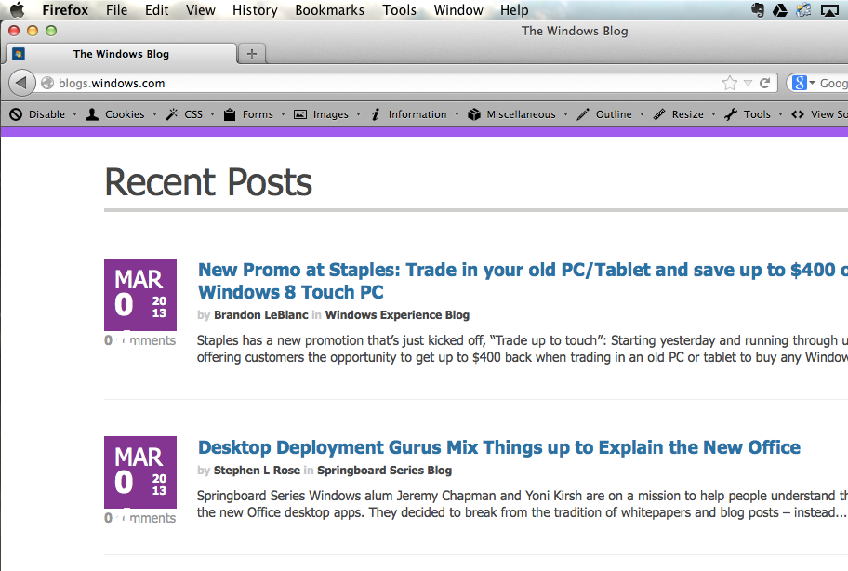Expand the Outline dropdown arrow
Screen dimensions: 848x571
coord(642,114)
